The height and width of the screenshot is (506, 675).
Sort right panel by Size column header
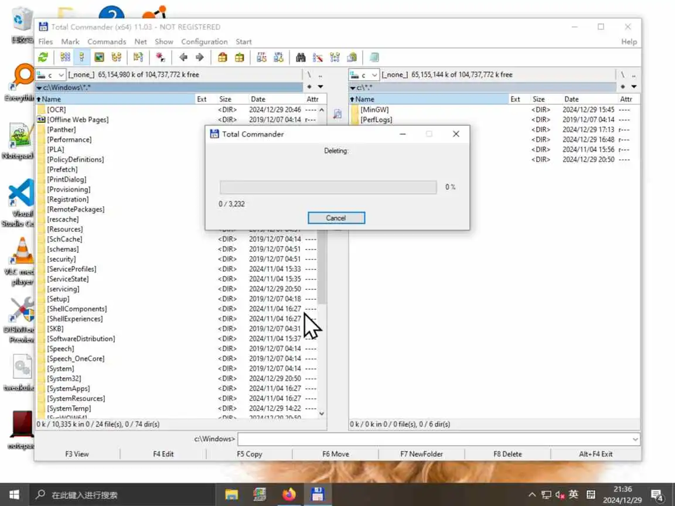(x=546, y=99)
